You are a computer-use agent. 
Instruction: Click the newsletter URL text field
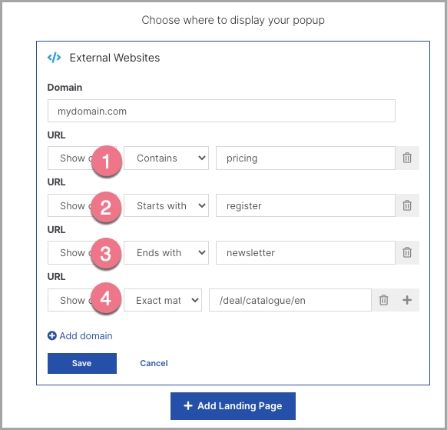point(306,252)
